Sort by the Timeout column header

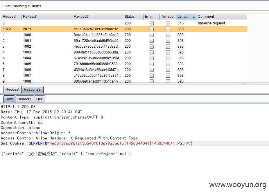(x=168, y=17)
